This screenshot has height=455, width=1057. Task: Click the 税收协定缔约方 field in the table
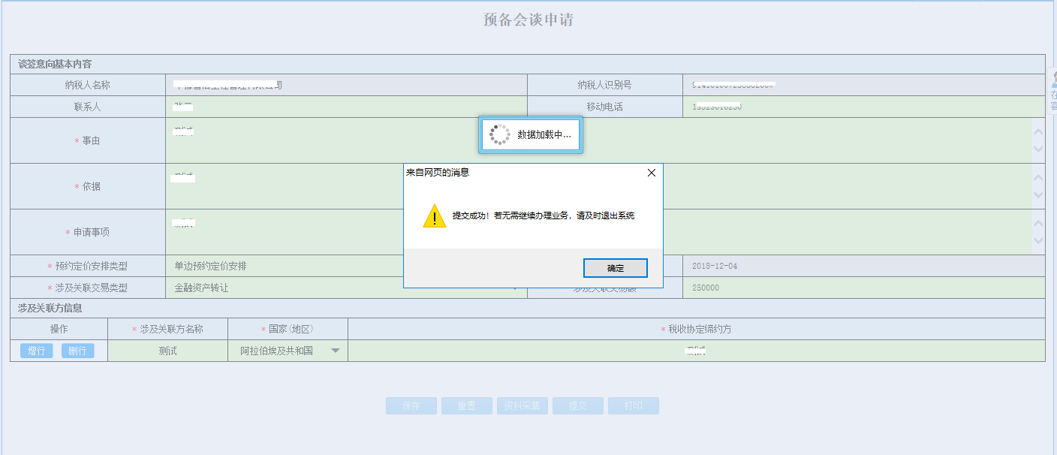694,350
